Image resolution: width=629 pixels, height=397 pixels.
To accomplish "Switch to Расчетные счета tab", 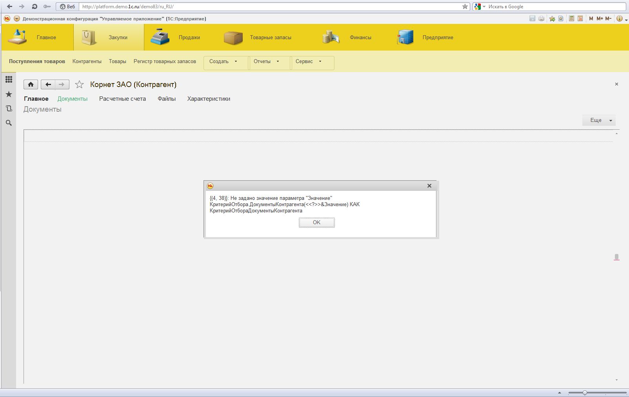I will pos(122,99).
